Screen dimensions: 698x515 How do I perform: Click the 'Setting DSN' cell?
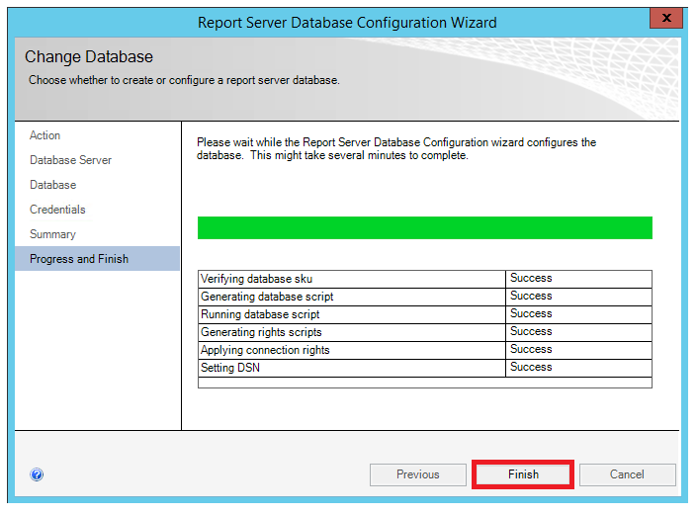[x=352, y=368]
